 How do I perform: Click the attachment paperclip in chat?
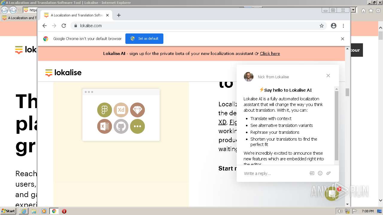click(x=329, y=173)
